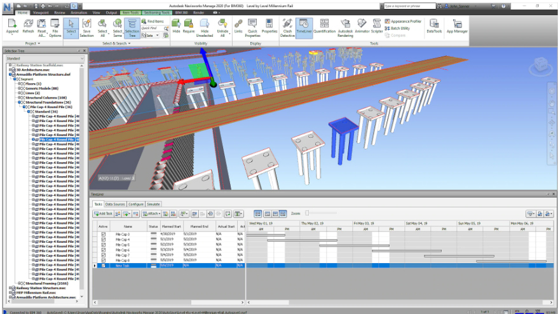The image size is (558, 314).
Task: Activate the Select tool
Action: (71, 27)
